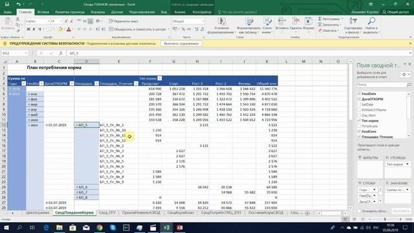The width and height of the screenshot is (414, 233).
Task: Open the ДатаОТКОРМ column filter dropdown
Action: (72, 83)
